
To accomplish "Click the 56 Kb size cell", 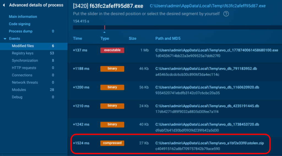I will pyautogui.click(x=144, y=87).
